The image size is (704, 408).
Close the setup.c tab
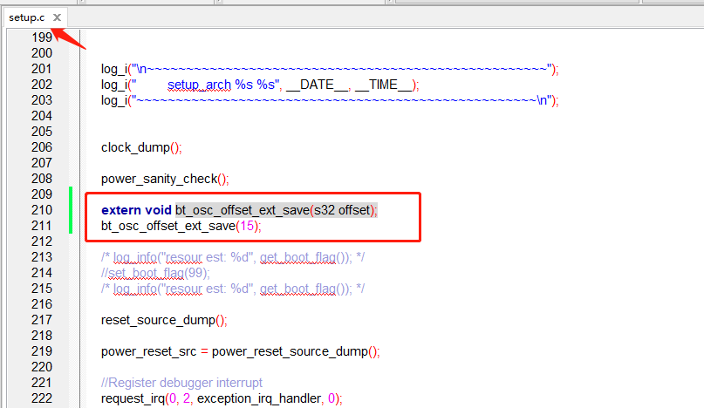pyautogui.click(x=57, y=17)
